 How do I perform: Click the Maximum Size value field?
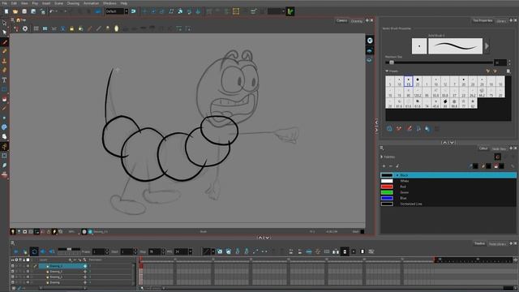click(x=500, y=62)
